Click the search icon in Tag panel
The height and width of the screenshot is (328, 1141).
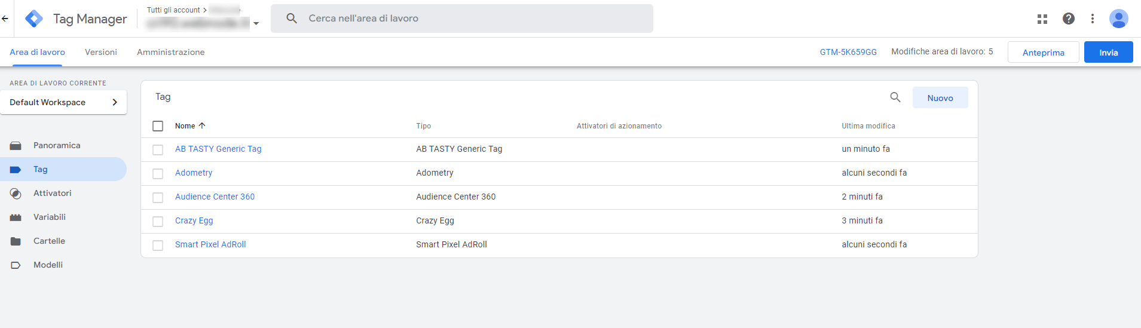(x=895, y=97)
